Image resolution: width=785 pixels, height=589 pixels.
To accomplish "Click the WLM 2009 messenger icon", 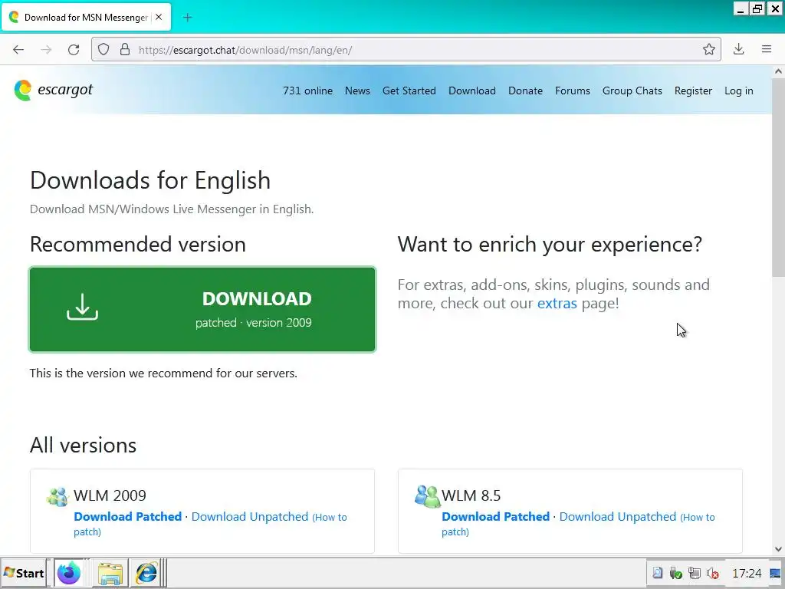I will (x=58, y=496).
